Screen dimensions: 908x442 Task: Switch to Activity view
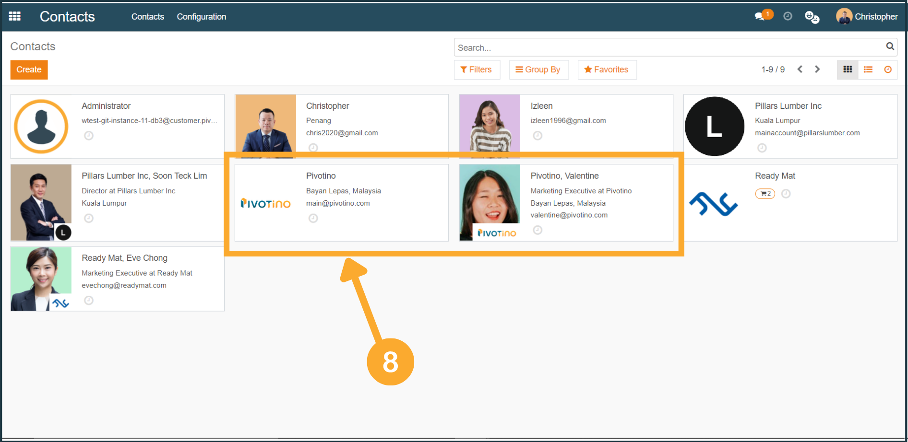coord(888,70)
